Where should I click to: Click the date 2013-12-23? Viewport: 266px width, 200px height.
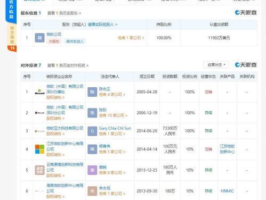point(147,170)
